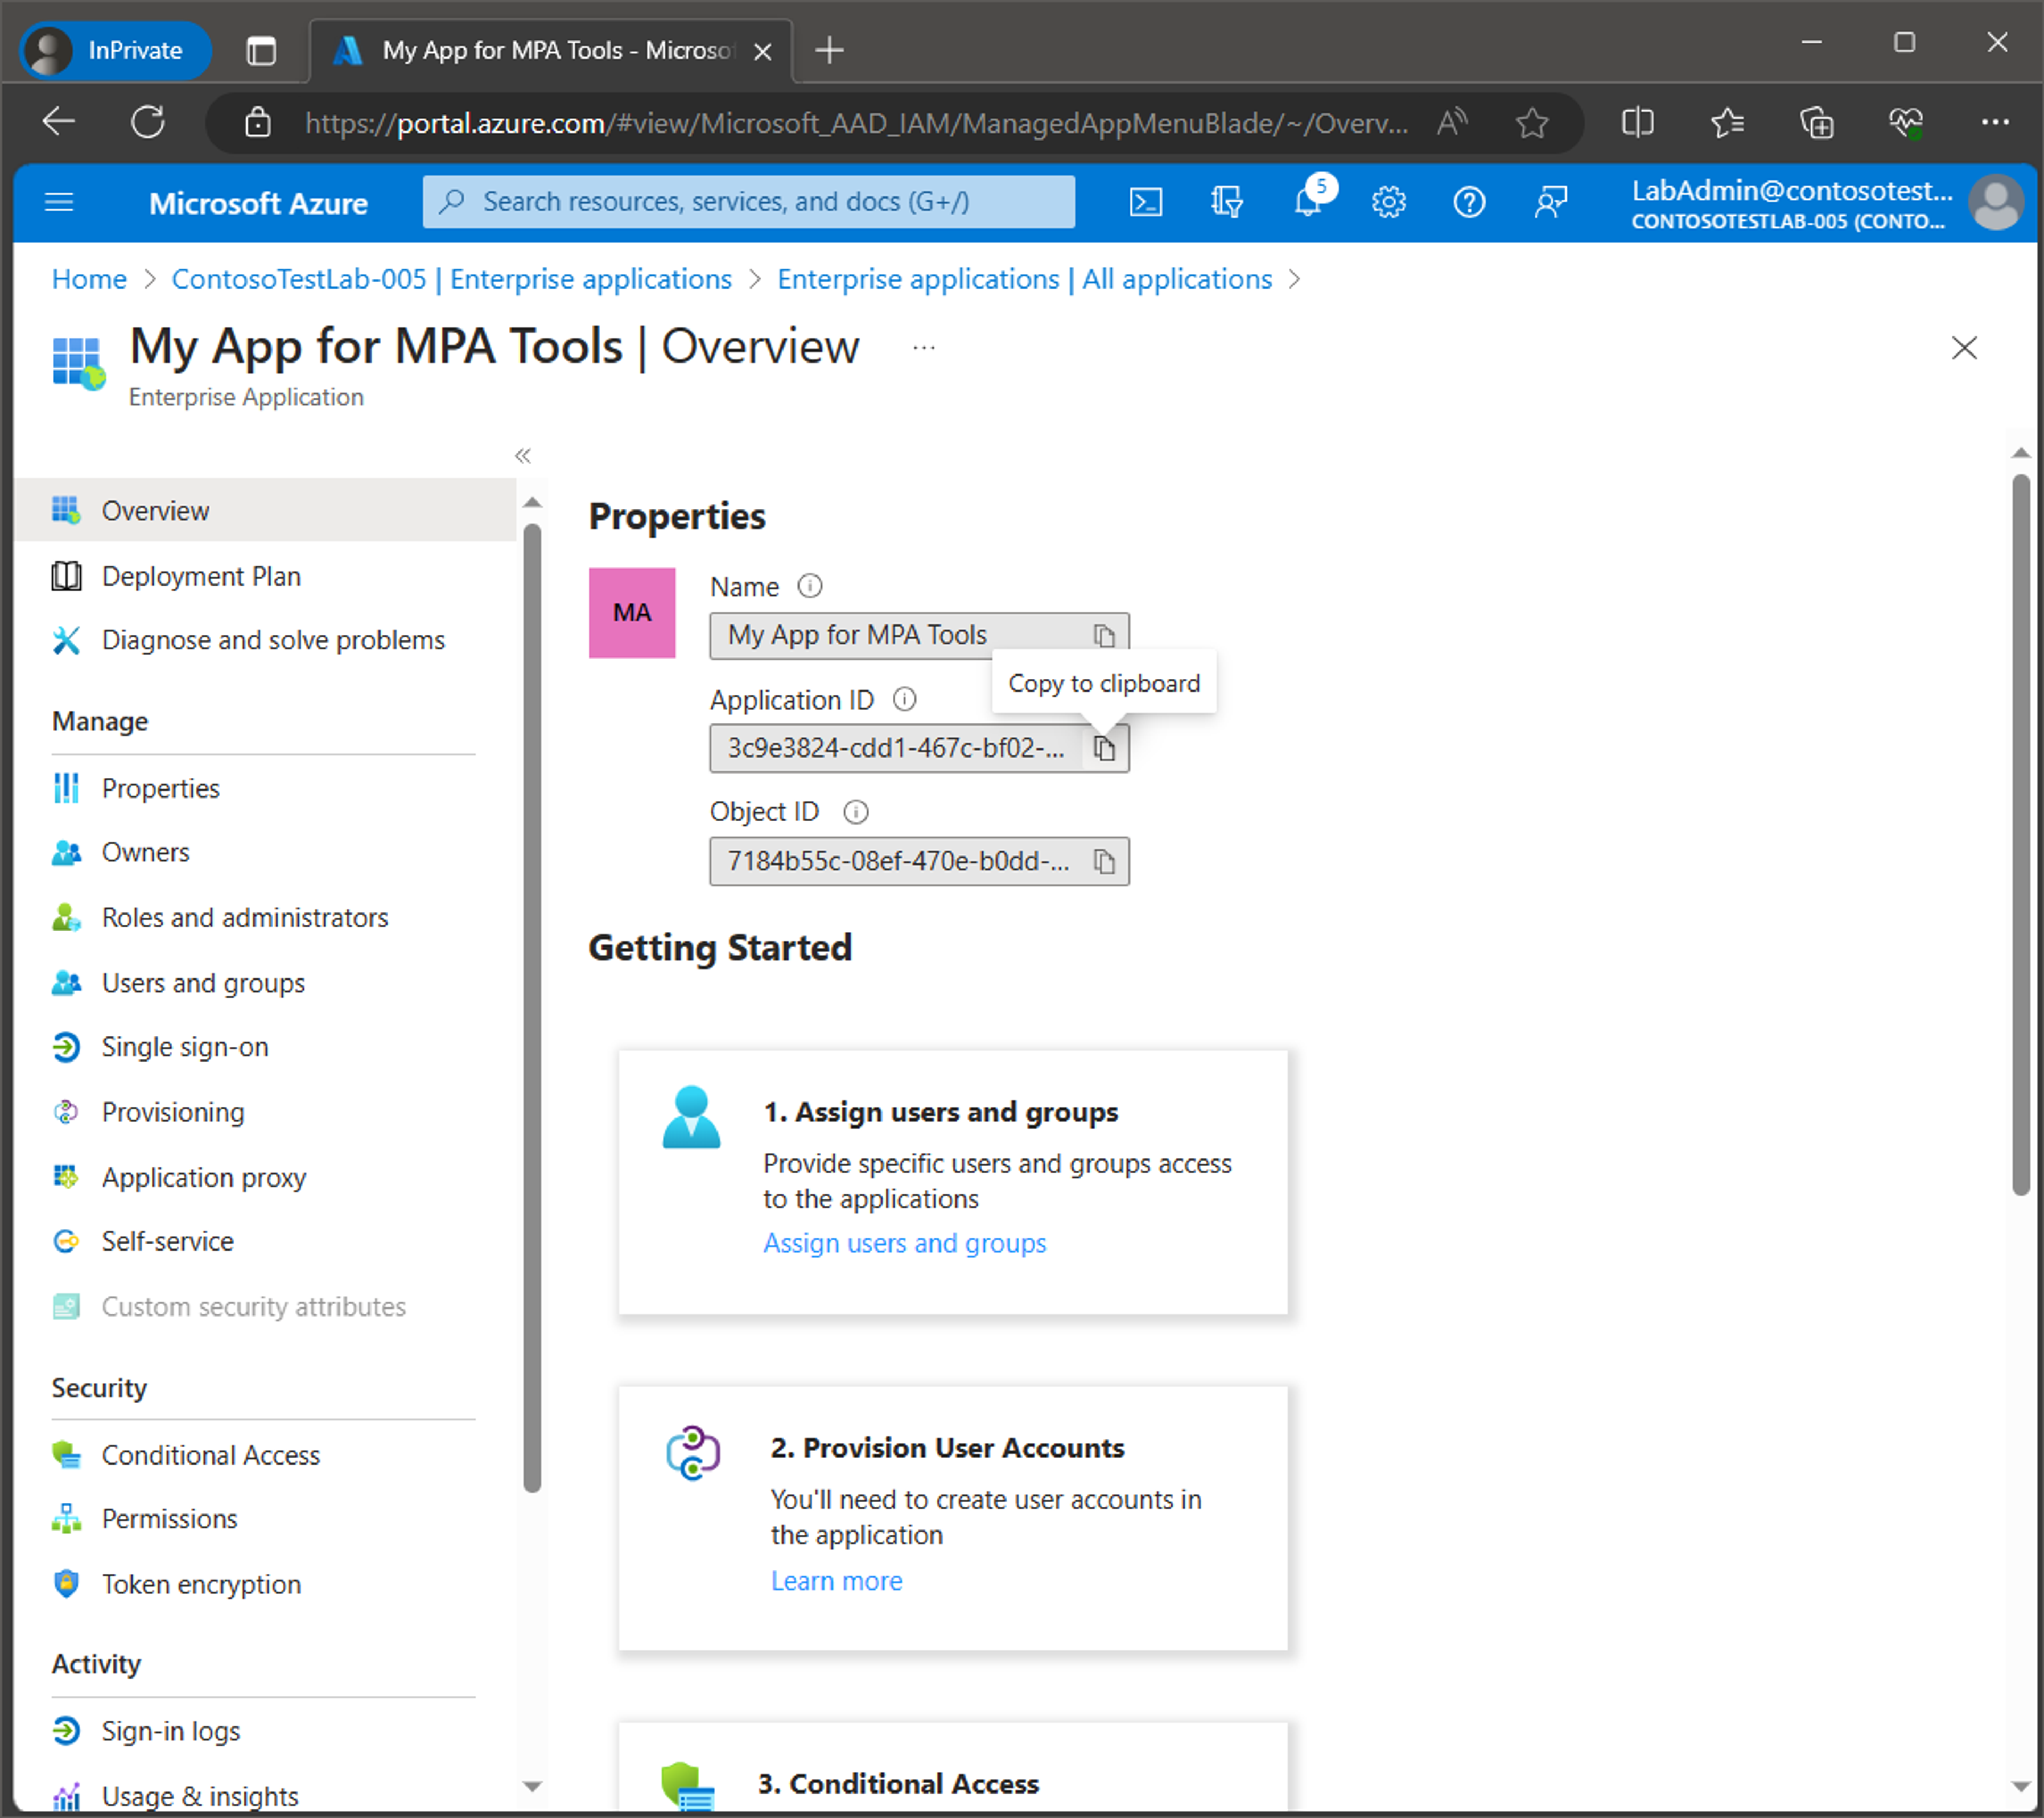Image resolution: width=2044 pixels, height=1818 pixels.
Task: Copy the Application ID to clipboard
Action: pyautogui.click(x=1104, y=748)
